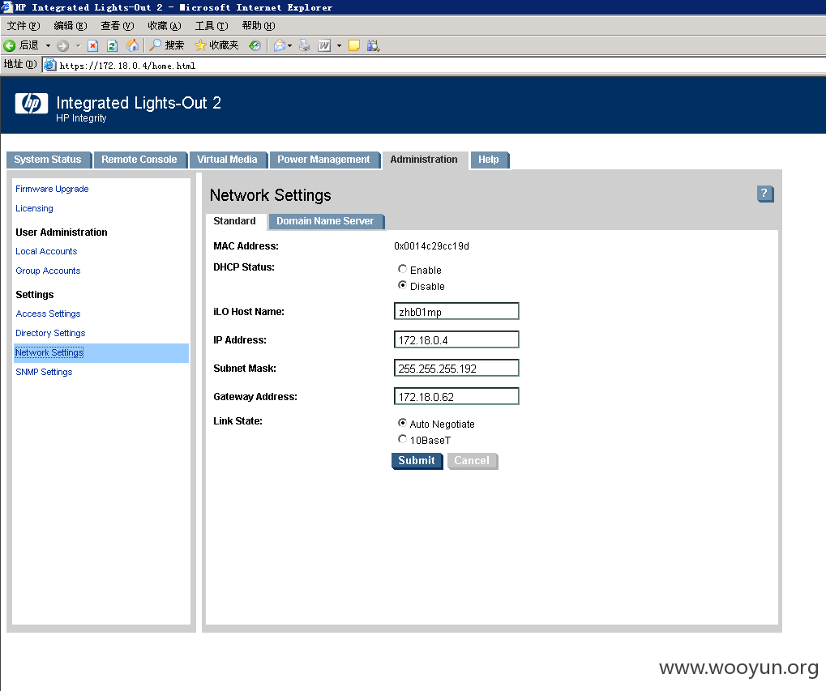Switch to Remote Console tab

tap(139, 160)
